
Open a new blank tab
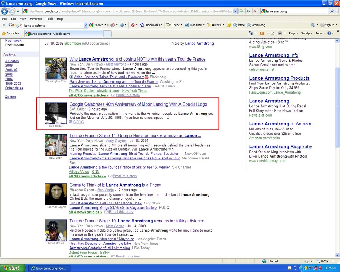click(108, 34)
